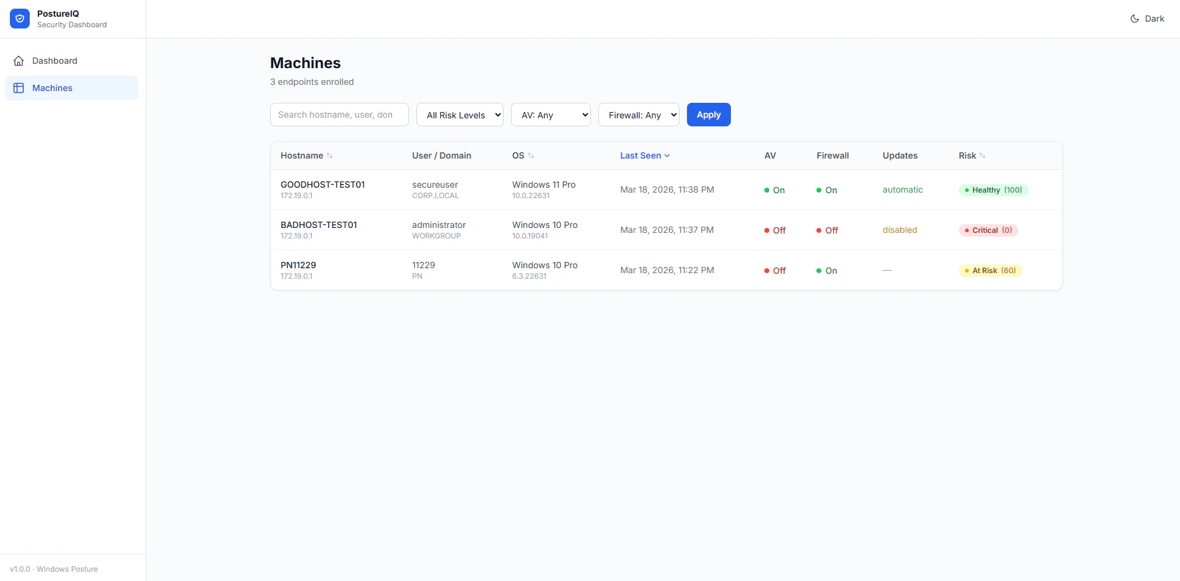Click the 11229 user cell
This screenshot has width=1180, height=581.
pos(423,265)
